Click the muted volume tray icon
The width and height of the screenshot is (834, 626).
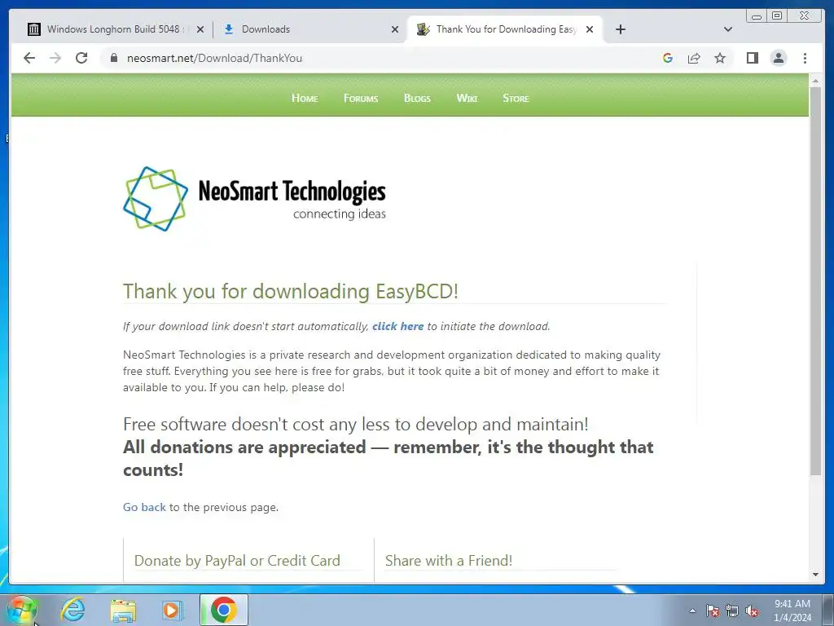[752, 611]
